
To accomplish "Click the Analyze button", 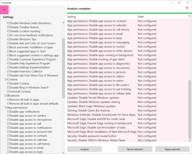I will tap(85, 149).
